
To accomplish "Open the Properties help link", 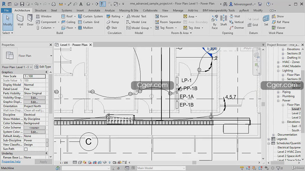I will click(11, 162).
